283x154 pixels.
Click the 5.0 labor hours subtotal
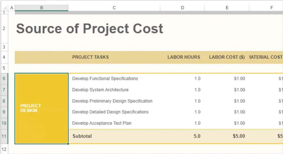coord(197,136)
